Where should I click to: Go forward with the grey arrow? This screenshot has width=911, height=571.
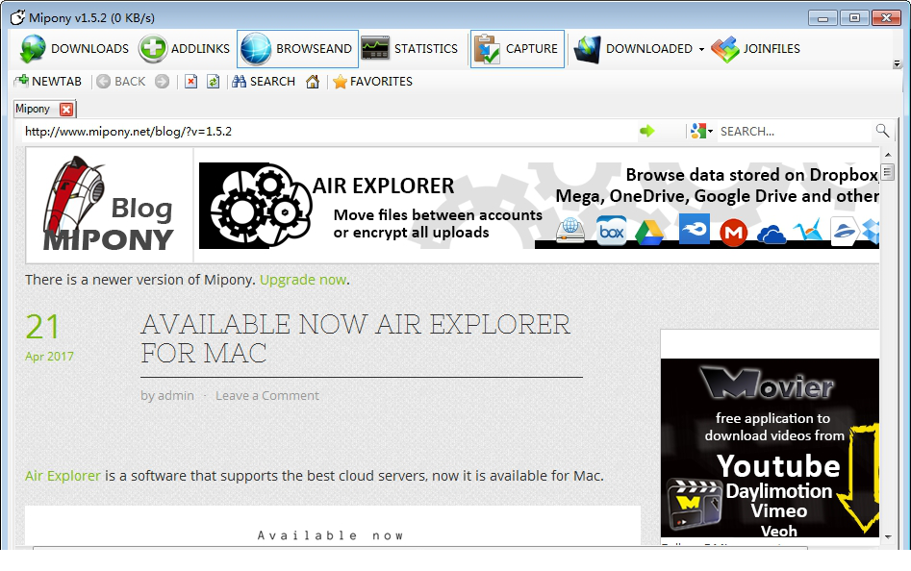tap(163, 82)
